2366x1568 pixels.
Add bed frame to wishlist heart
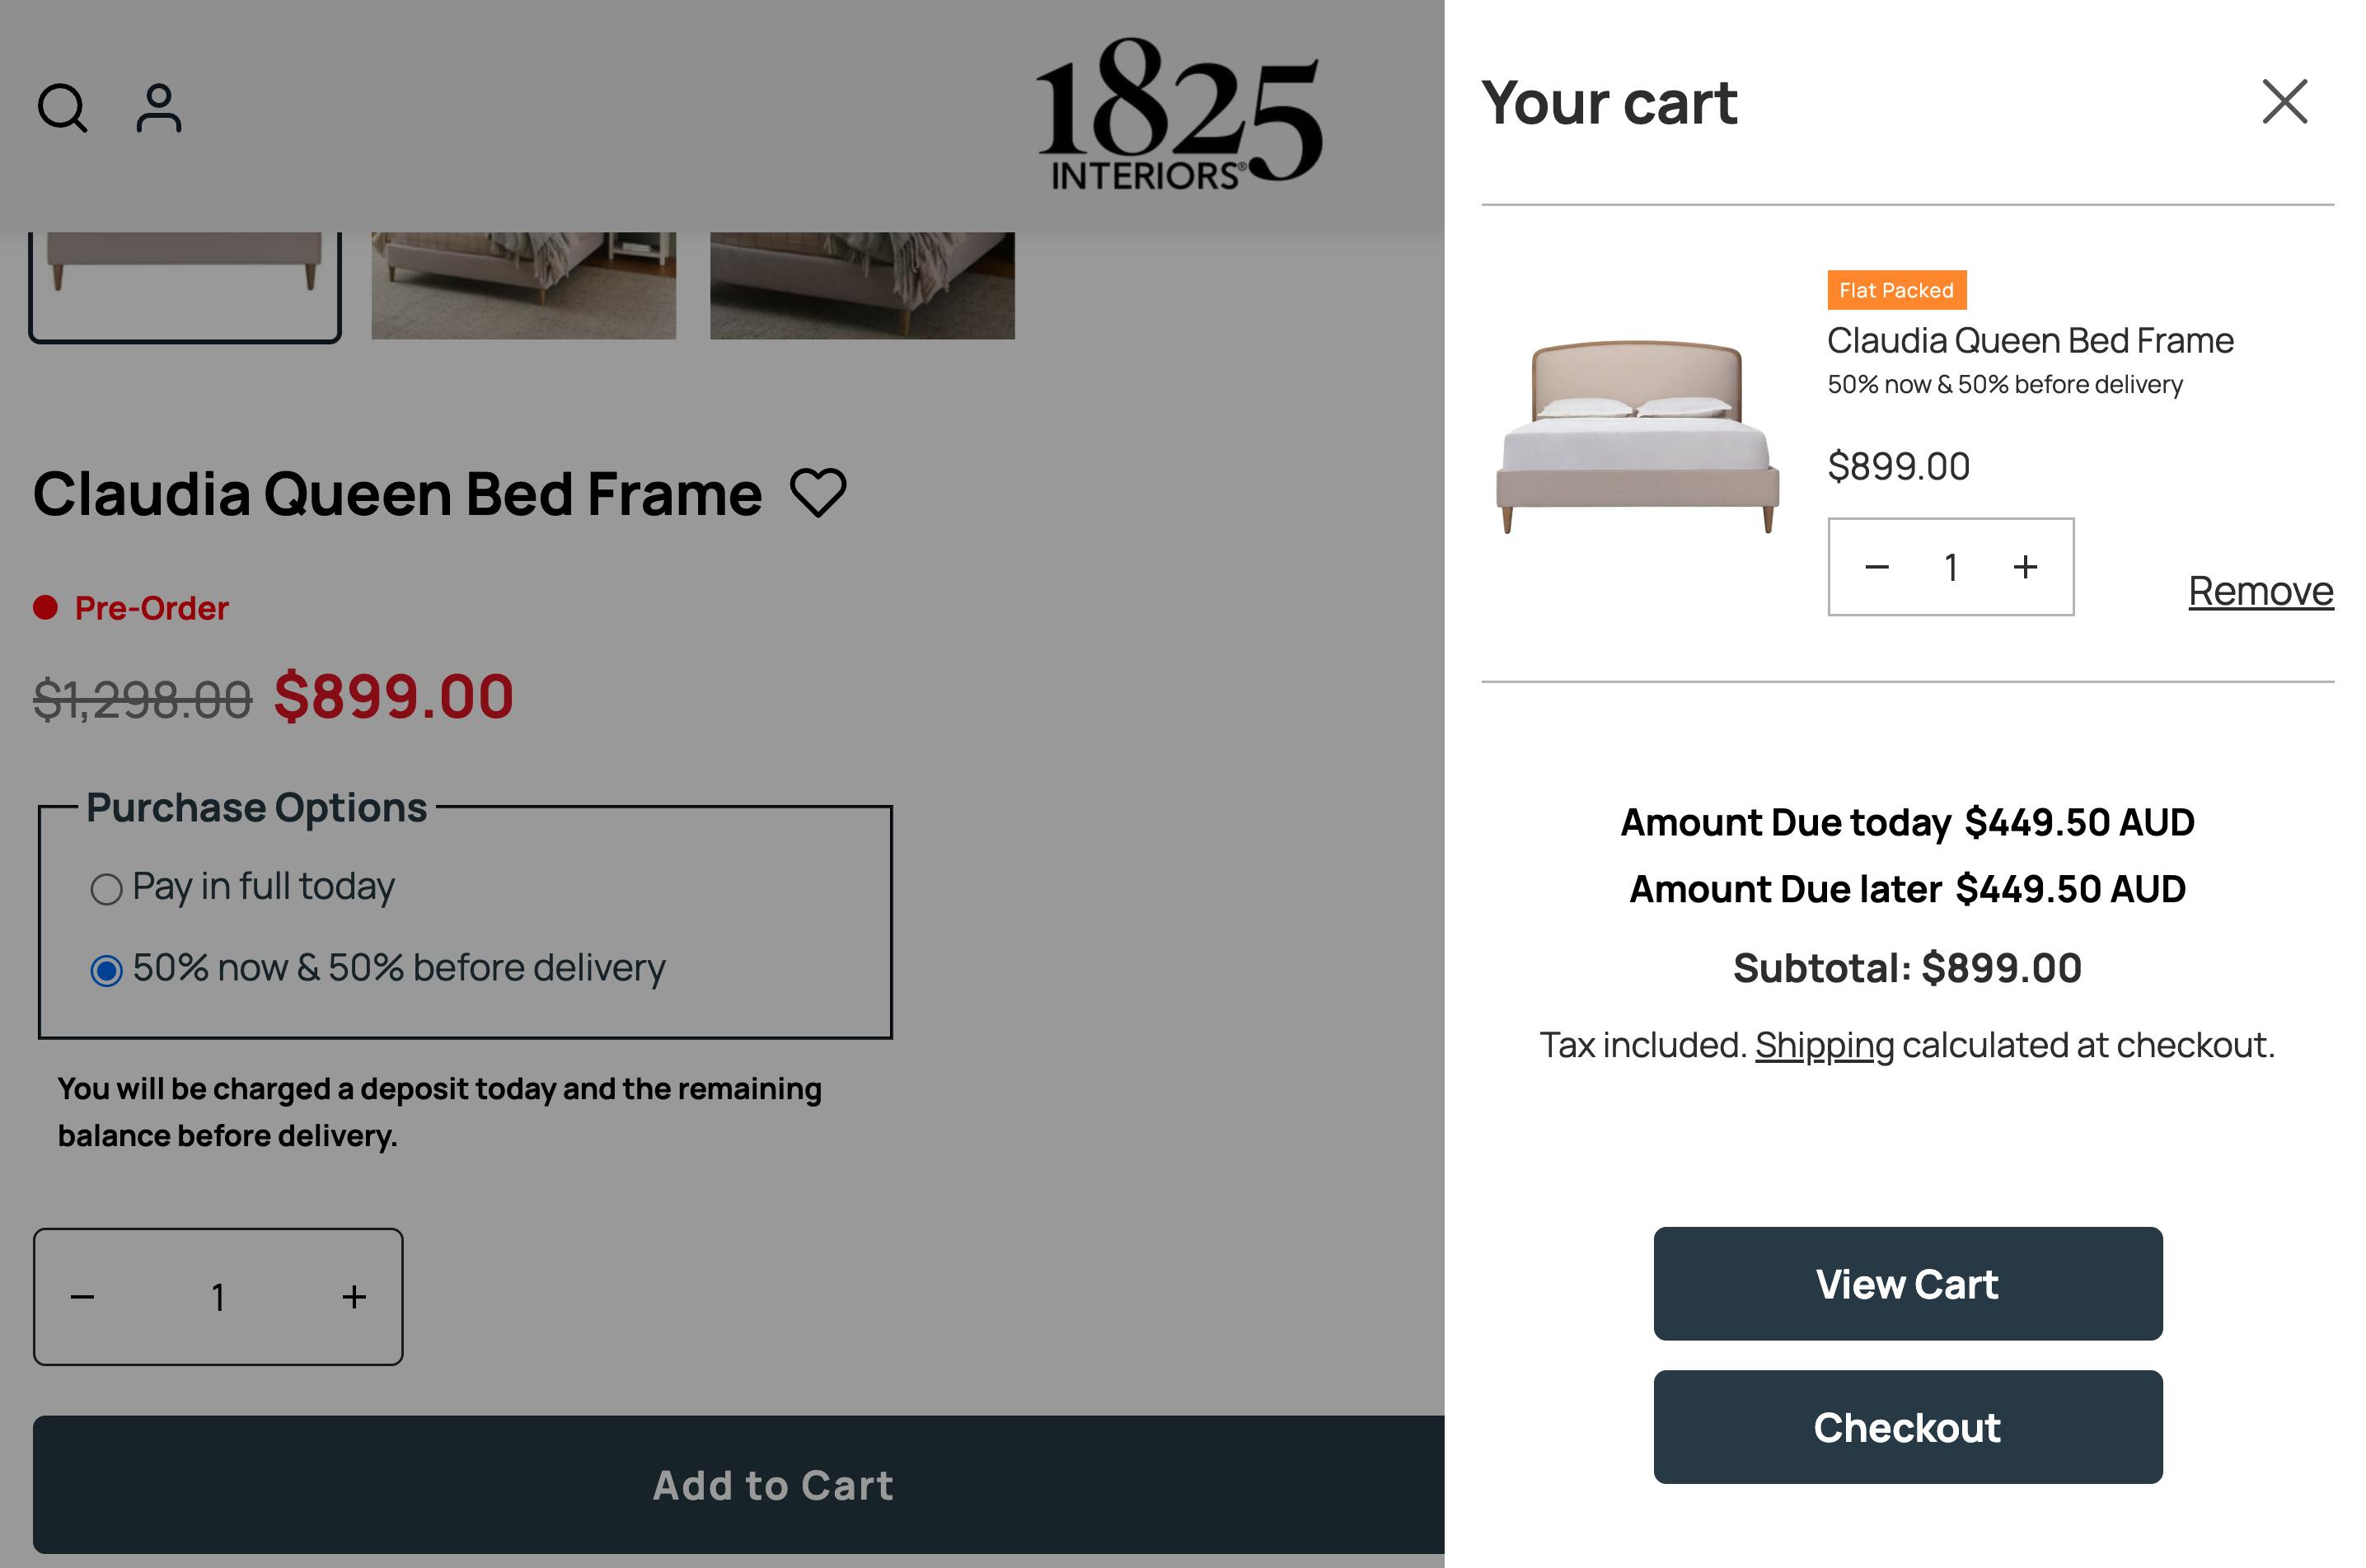[x=818, y=493]
